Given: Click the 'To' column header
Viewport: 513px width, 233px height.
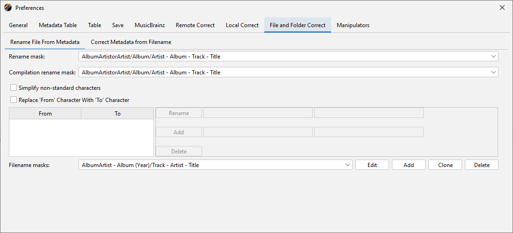Looking at the screenshot, I should (x=117, y=114).
